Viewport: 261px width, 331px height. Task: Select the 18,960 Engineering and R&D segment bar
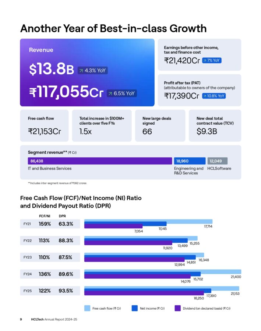[190, 161]
